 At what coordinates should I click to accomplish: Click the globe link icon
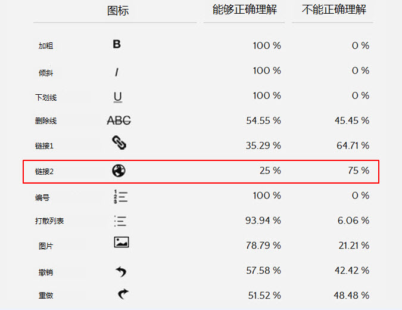(119, 171)
